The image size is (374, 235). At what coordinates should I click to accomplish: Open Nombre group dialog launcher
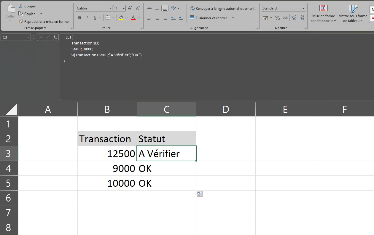(x=305, y=28)
